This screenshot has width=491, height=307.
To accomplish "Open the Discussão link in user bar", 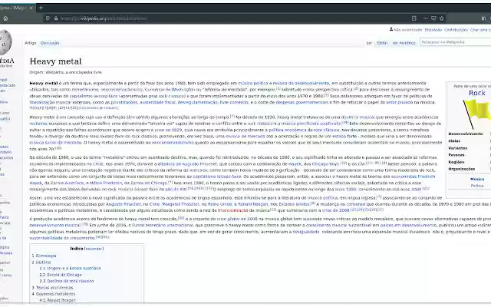I will [433, 30].
